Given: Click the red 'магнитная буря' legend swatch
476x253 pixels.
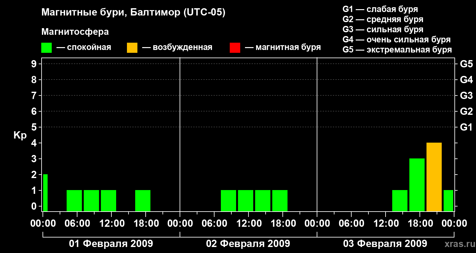Looking at the screenshot, I should point(235,48).
